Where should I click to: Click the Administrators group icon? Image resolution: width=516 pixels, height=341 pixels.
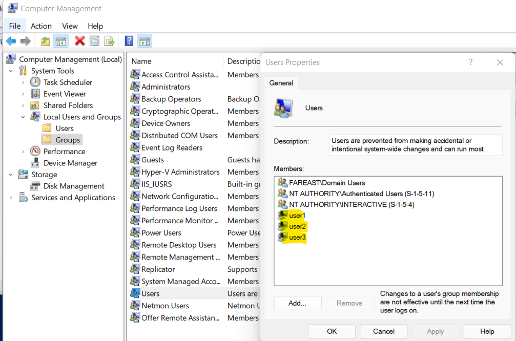[135, 87]
